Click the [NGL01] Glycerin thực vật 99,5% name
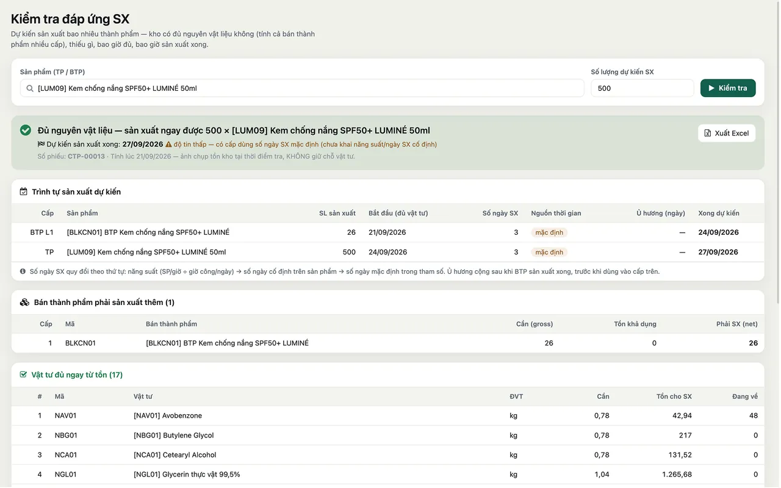This screenshot has width=781, height=488. pos(187,475)
